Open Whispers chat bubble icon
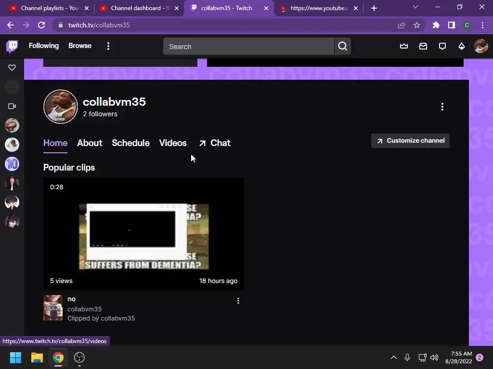493x369 pixels. (442, 47)
